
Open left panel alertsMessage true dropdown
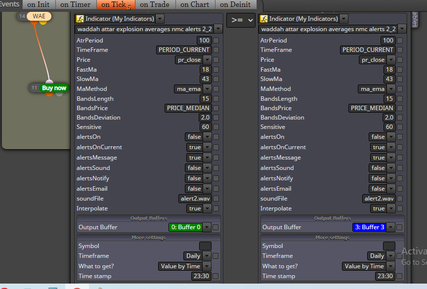click(207, 158)
